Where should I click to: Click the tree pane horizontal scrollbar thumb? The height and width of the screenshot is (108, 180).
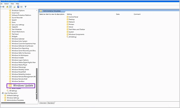13,103
